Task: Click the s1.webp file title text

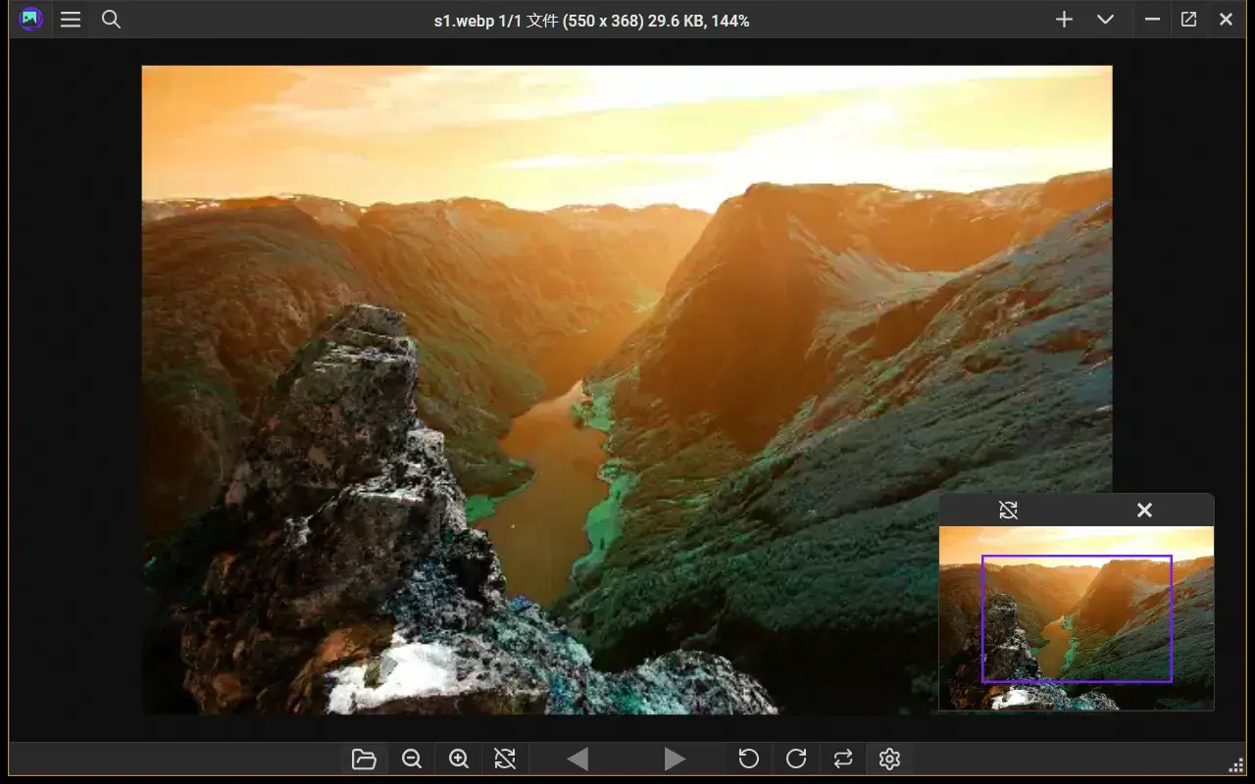Action: pyautogui.click(x=591, y=21)
